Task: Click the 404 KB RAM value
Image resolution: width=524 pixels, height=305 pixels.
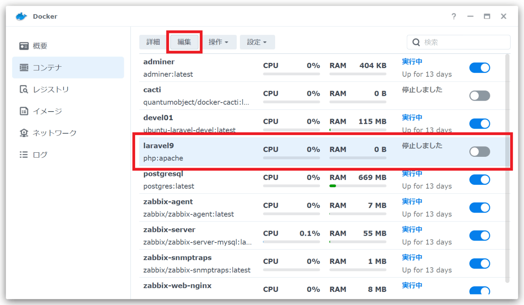Action: tap(373, 65)
